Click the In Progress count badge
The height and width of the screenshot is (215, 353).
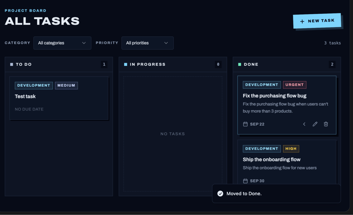pos(218,64)
